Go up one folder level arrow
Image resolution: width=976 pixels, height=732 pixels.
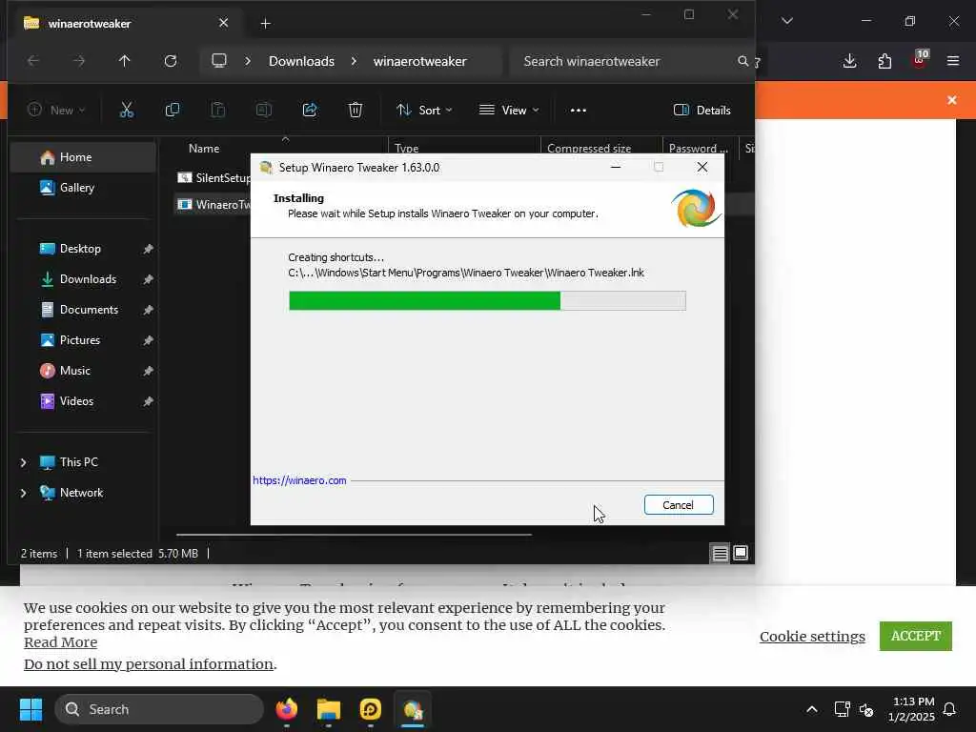(x=125, y=61)
